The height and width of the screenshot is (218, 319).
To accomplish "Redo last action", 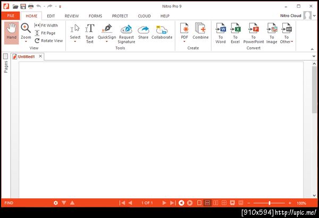I will coord(50,6).
